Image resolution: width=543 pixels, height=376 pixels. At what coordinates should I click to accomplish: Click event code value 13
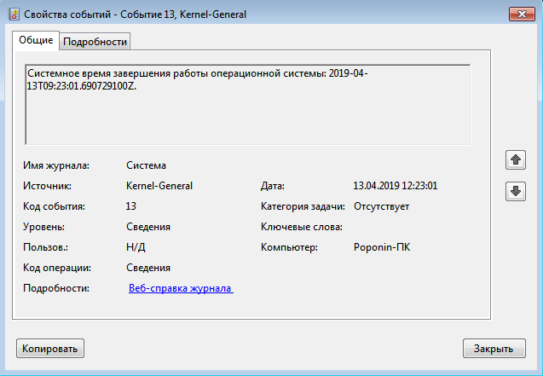[131, 206]
